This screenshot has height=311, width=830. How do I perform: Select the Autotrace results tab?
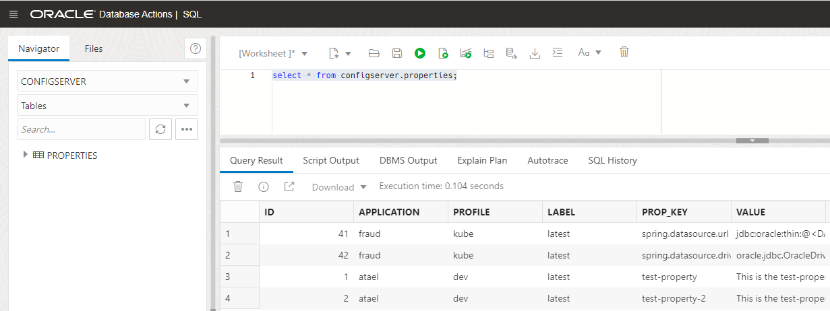547,160
